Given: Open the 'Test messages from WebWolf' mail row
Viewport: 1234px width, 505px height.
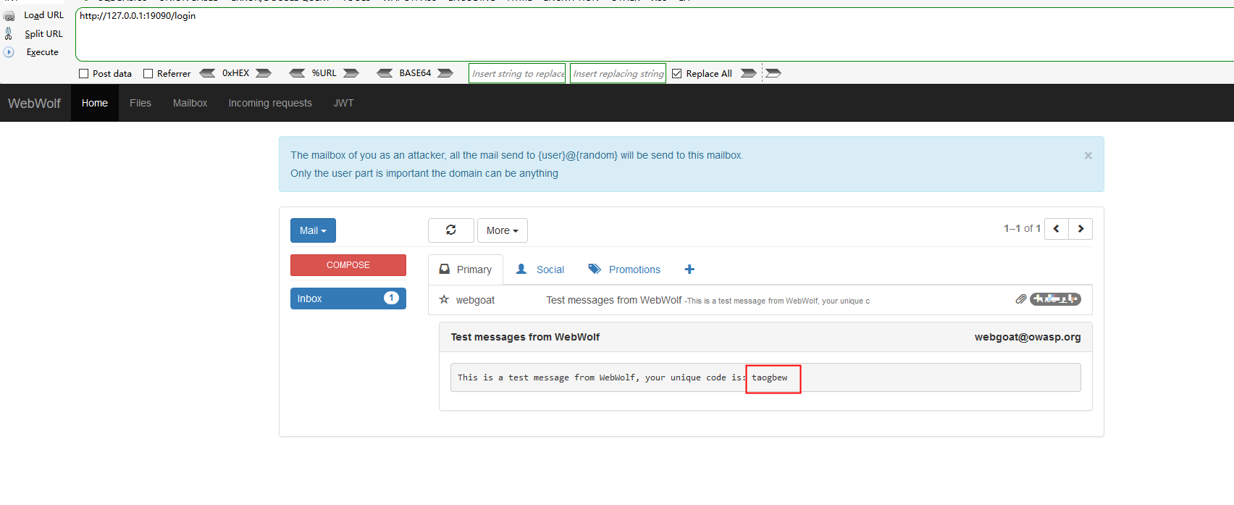Looking at the screenshot, I should point(760,300).
